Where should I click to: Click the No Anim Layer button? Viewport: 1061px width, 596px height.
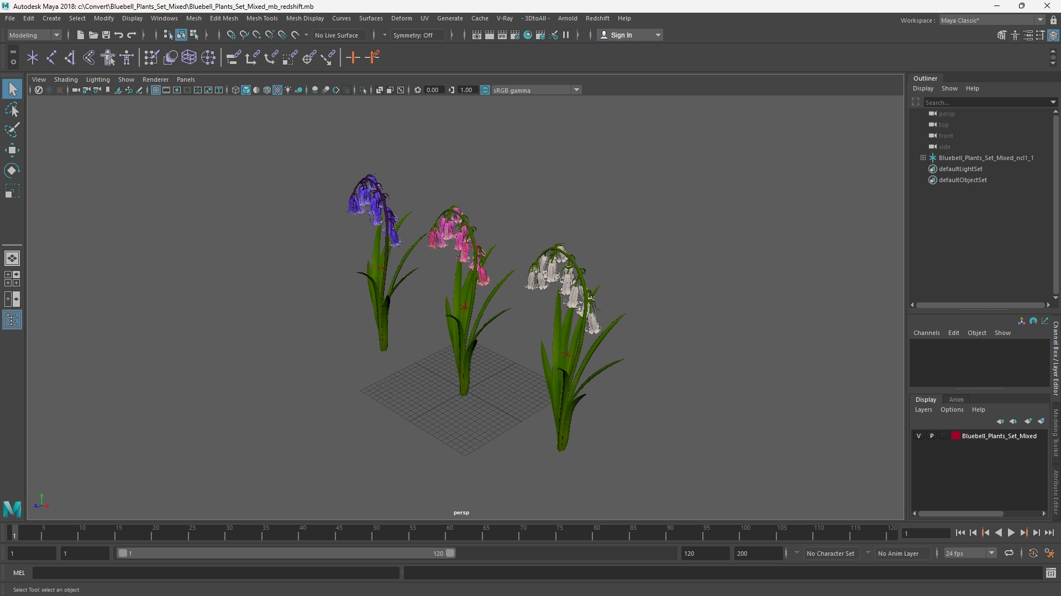[x=902, y=553]
